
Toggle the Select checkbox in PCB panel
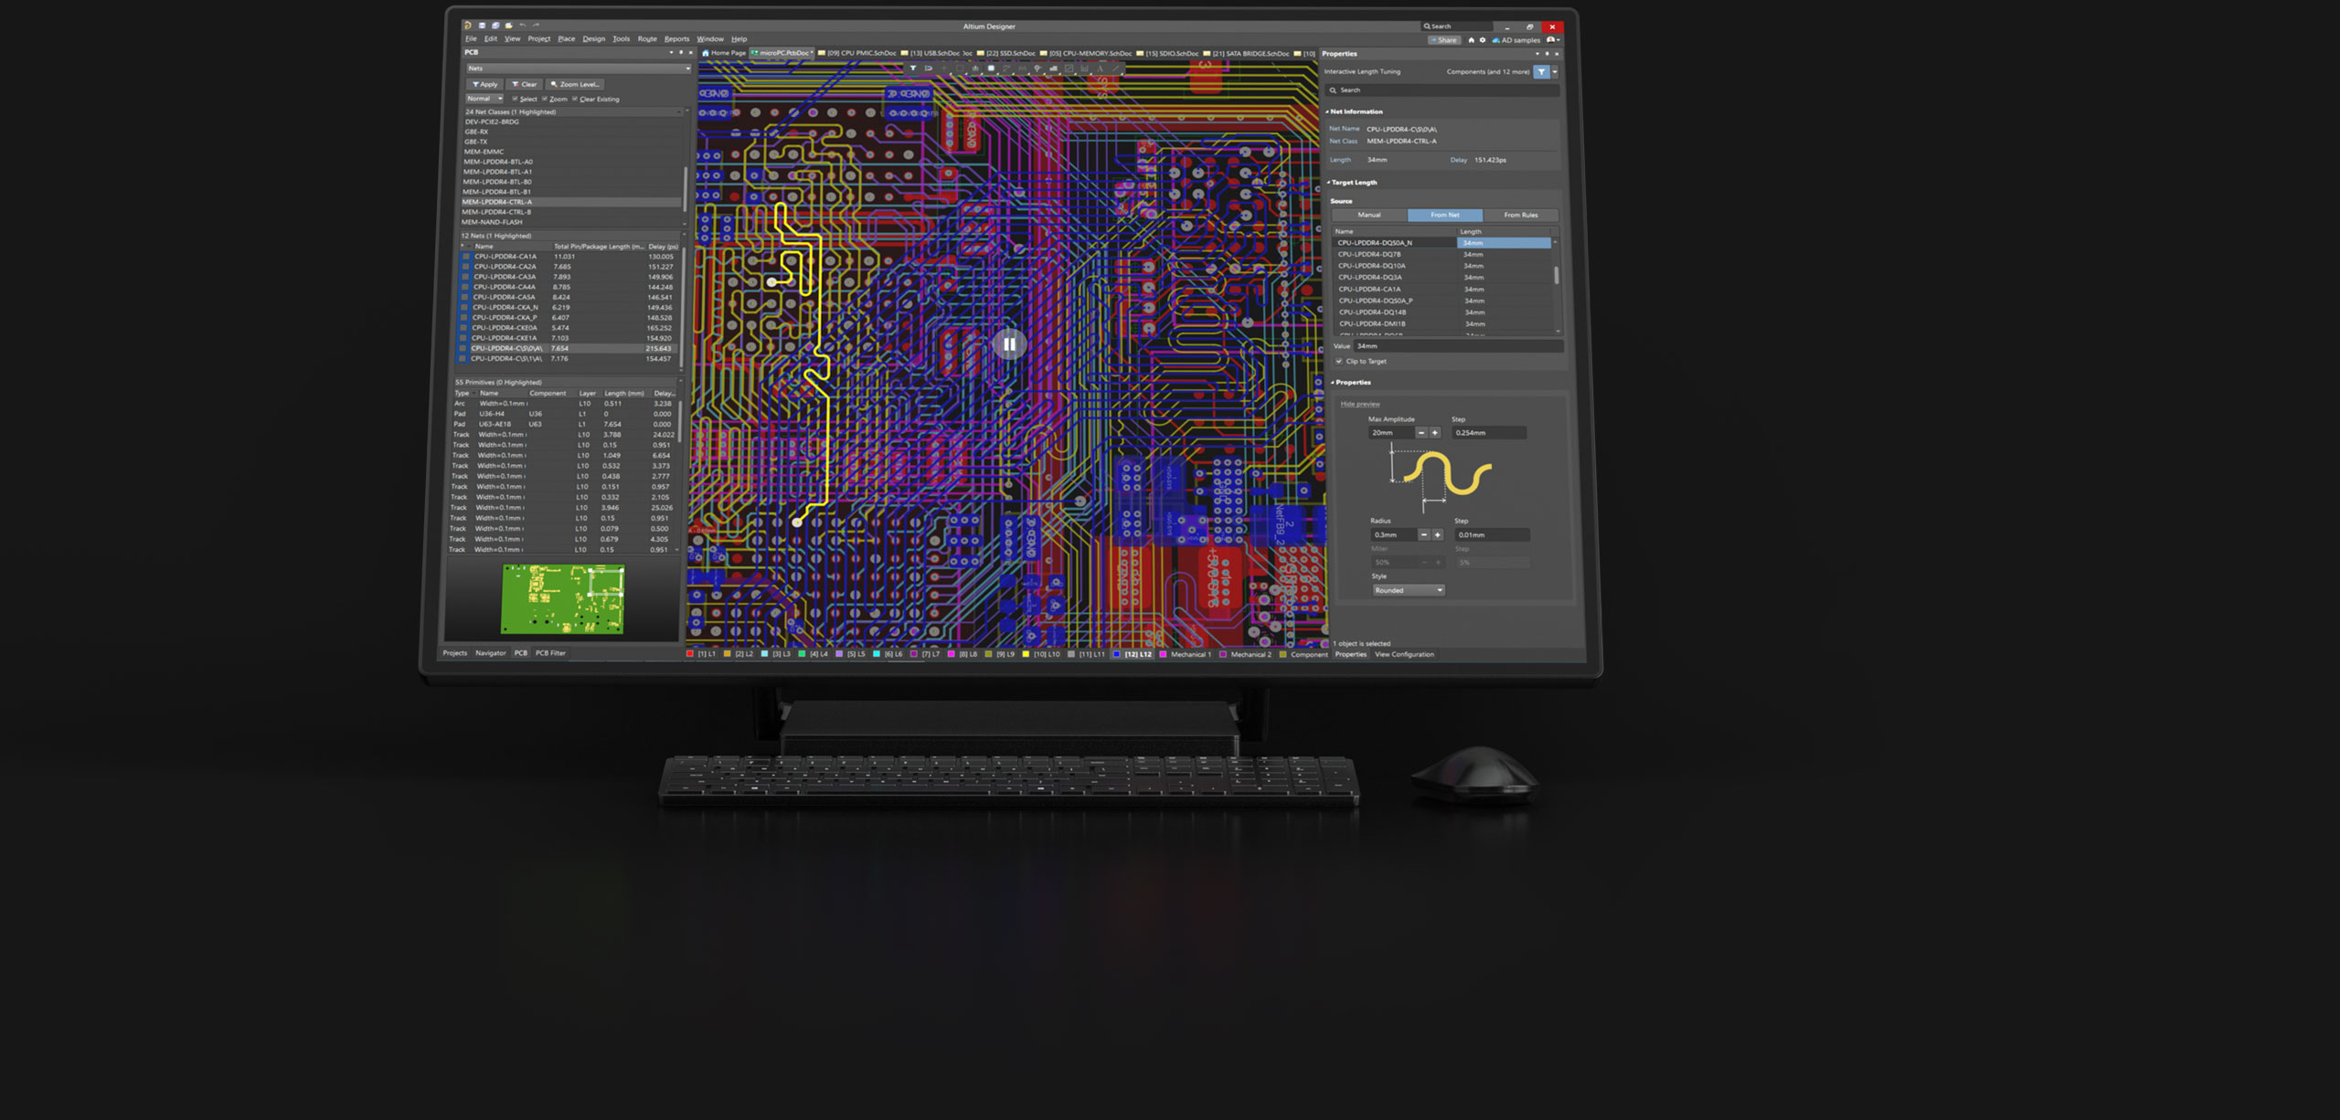coord(515,99)
